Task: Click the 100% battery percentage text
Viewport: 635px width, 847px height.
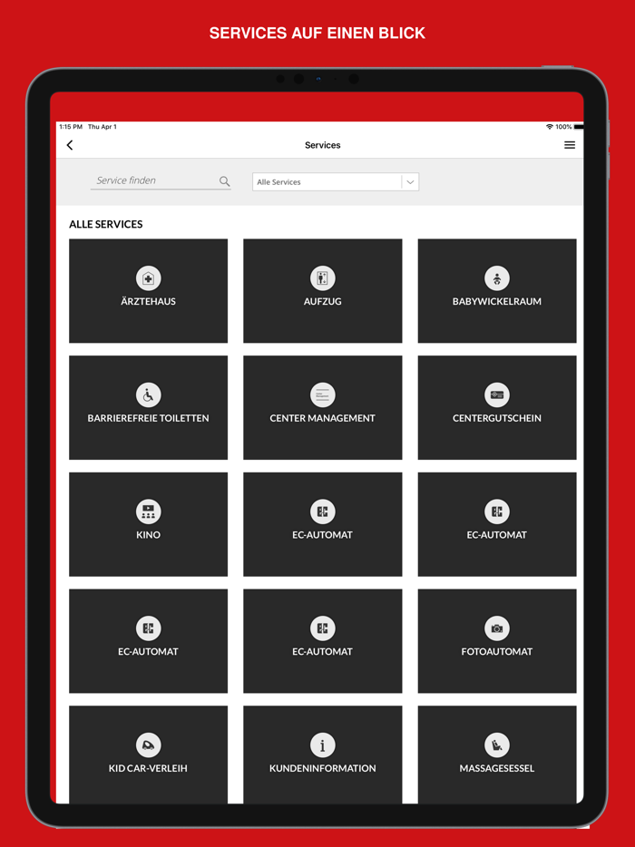Action: tap(563, 127)
